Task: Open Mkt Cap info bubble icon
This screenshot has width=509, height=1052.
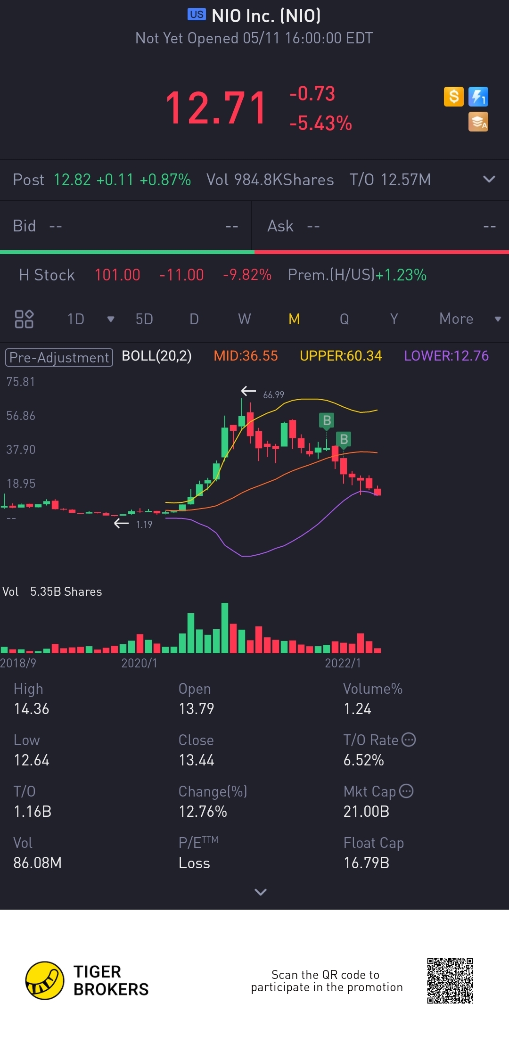Action: 406,791
